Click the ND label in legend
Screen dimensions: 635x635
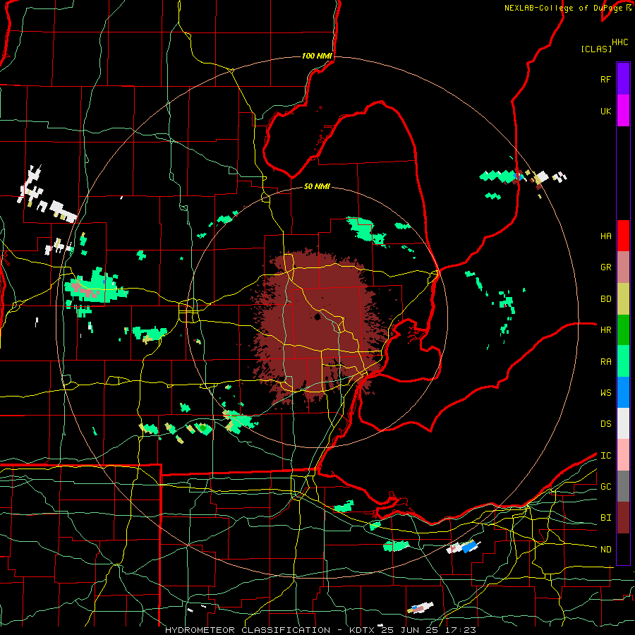[x=605, y=550]
